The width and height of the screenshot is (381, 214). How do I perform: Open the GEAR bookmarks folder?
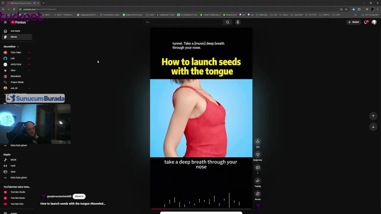click(150, 15)
